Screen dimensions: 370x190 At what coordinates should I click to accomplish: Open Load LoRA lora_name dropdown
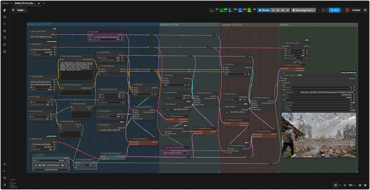pyautogui.click(x=106, y=37)
